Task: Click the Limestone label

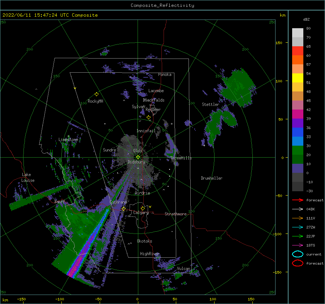Action: 68,140
